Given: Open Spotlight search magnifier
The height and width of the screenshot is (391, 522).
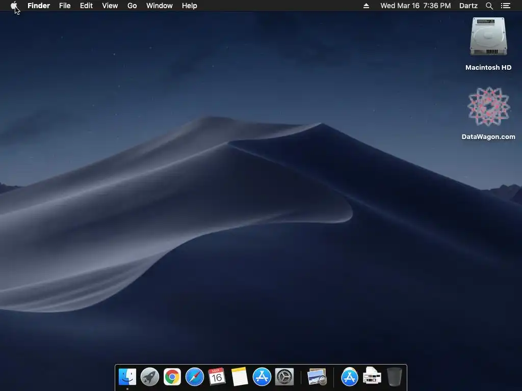Looking at the screenshot, I should pyautogui.click(x=489, y=6).
